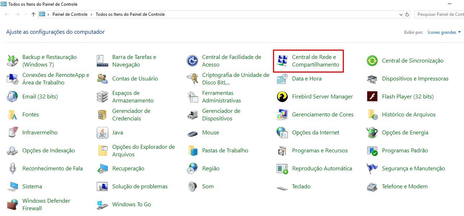This screenshot has width=464, height=216.
Task: Click the Windows To Go icon
Action: coord(103,204)
